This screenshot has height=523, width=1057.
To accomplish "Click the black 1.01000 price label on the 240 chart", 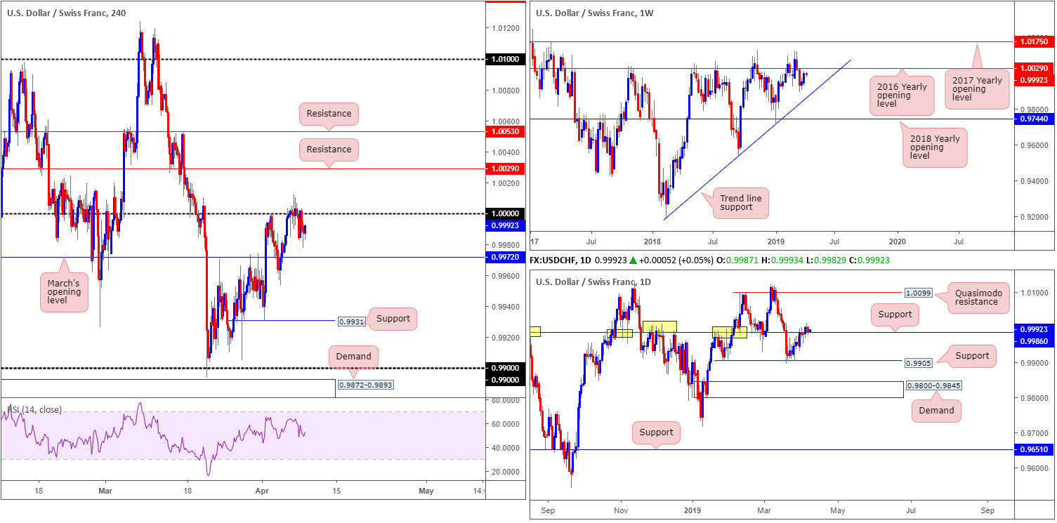I will click(x=506, y=60).
